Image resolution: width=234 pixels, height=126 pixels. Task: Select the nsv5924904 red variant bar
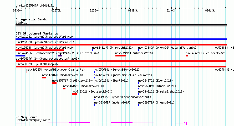click(x=120, y=56)
